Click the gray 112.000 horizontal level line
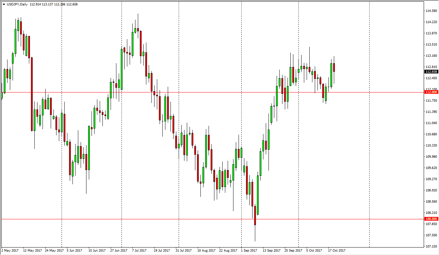The height and width of the screenshot is (255, 439). 204,92
